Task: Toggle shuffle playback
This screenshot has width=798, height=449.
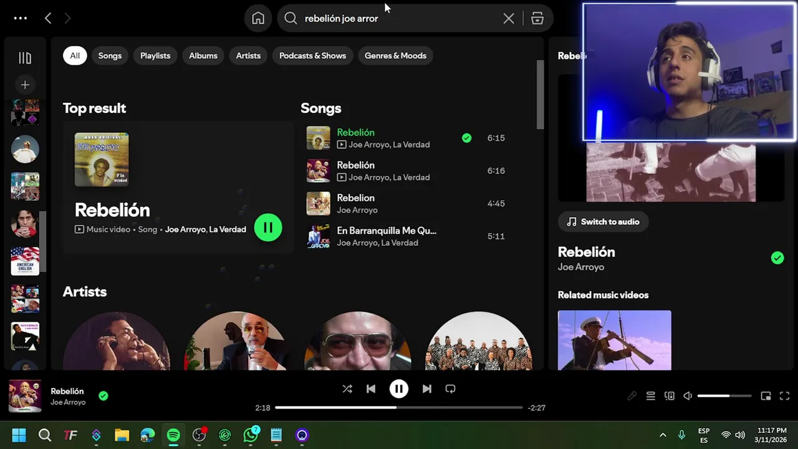Action: tap(347, 389)
